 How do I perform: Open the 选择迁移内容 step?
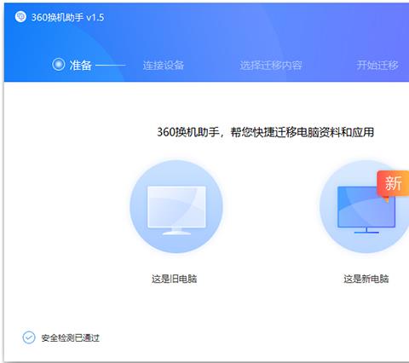point(270,66)
